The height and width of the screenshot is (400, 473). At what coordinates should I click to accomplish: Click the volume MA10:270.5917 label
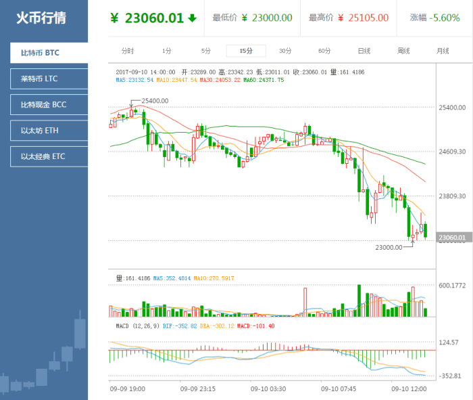(x=214, y=278)
